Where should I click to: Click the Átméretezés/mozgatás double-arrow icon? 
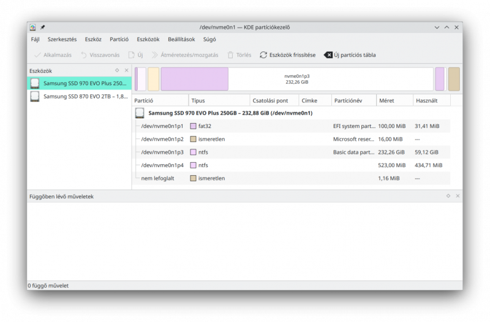tap(154, 55)
